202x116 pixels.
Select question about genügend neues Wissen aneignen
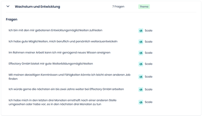pos(59,53)
